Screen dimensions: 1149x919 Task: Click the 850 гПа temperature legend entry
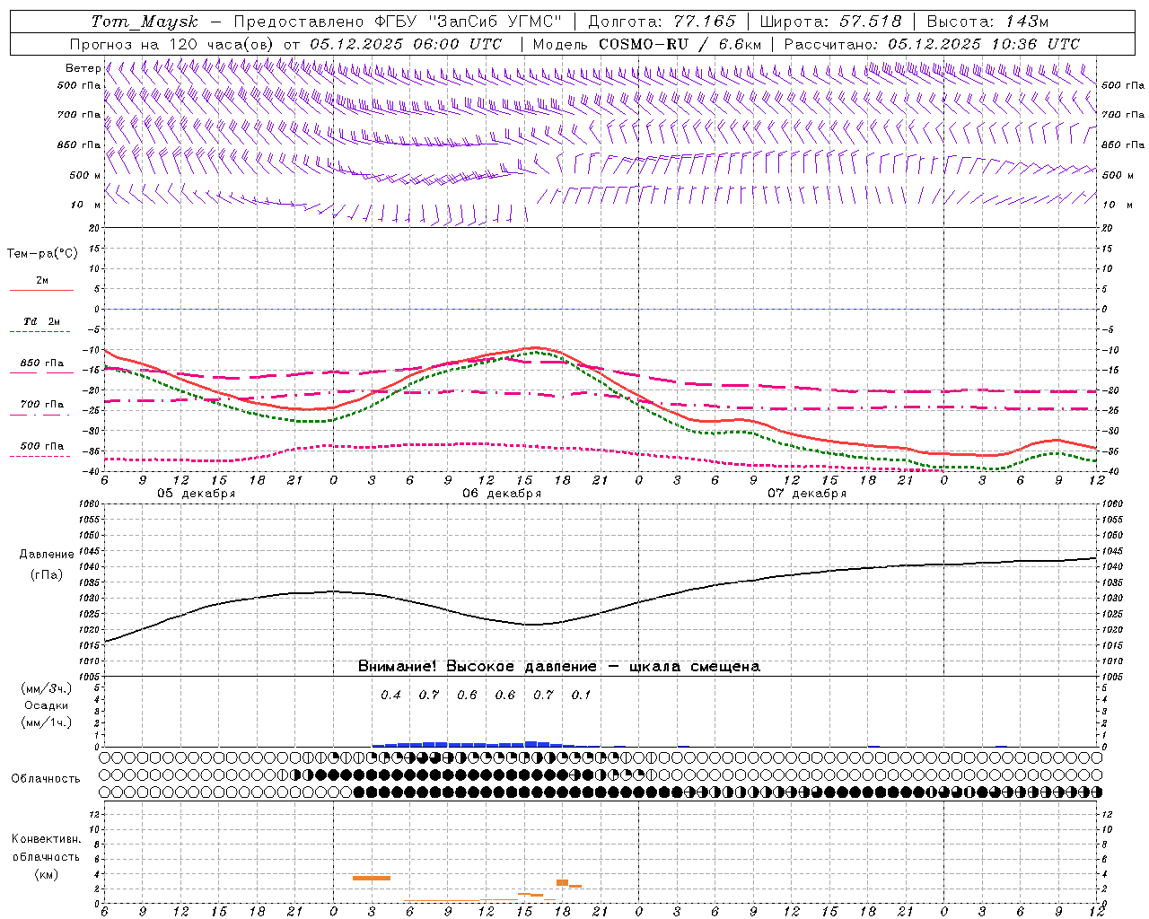pyautogui.click(x=41, y=364)
